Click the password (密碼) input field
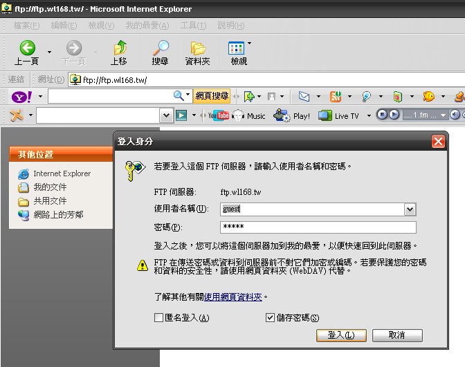Screen dimensions: 465x367 coord(318,227)
